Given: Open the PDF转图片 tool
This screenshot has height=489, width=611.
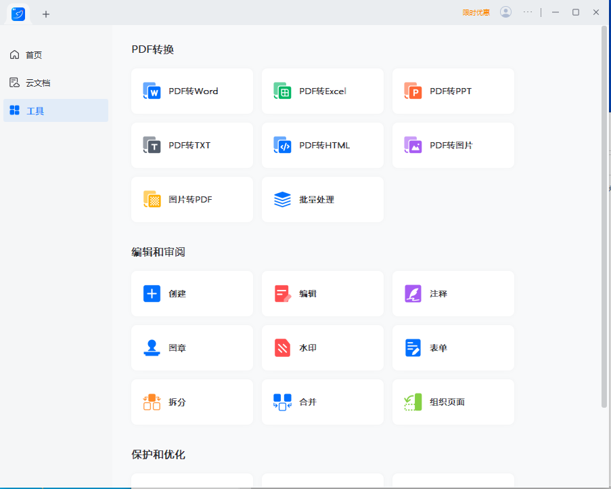Looking at the screenshot, I should 453,145.
